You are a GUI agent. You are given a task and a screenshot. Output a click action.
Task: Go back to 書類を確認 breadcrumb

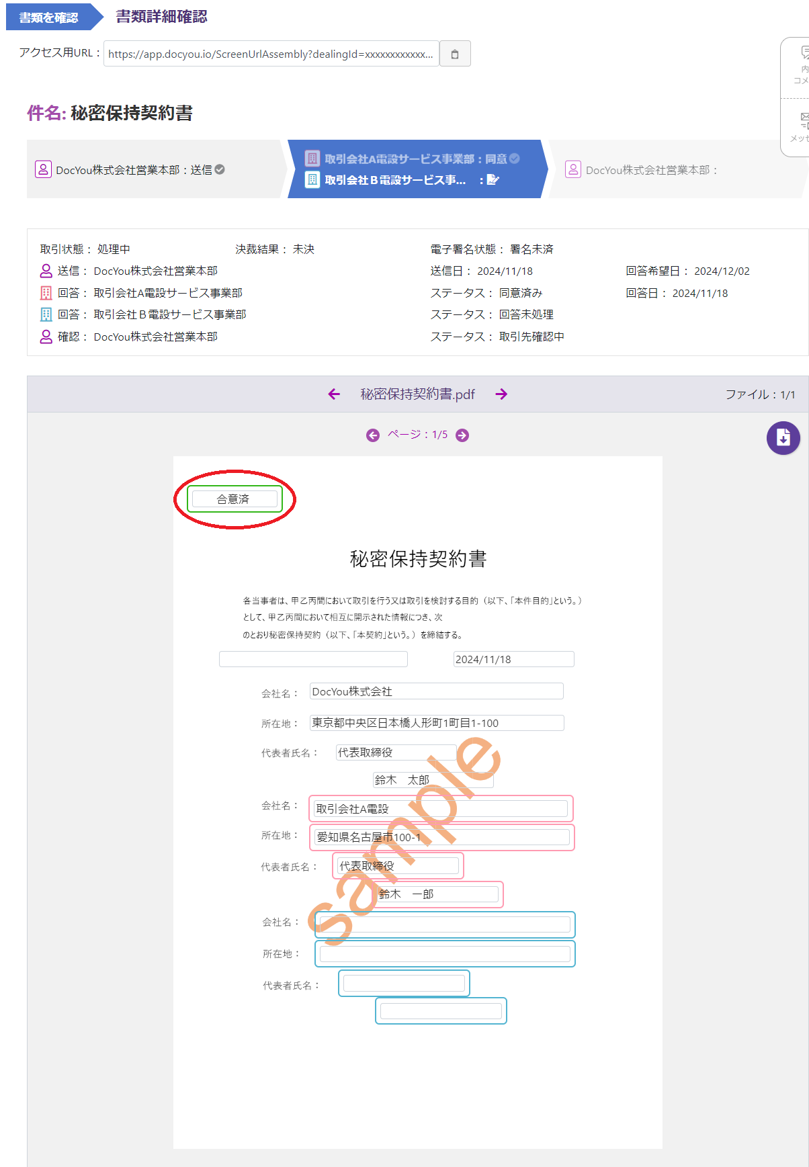[48, 17]
